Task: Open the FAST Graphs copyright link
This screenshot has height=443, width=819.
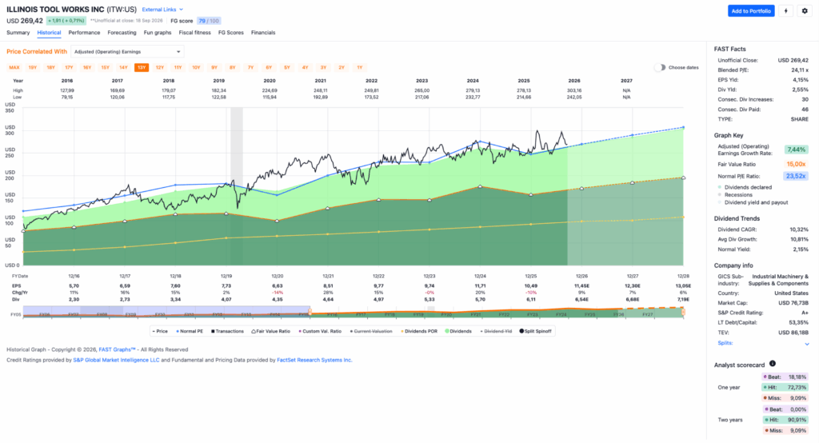Action: tap(117, 349)
